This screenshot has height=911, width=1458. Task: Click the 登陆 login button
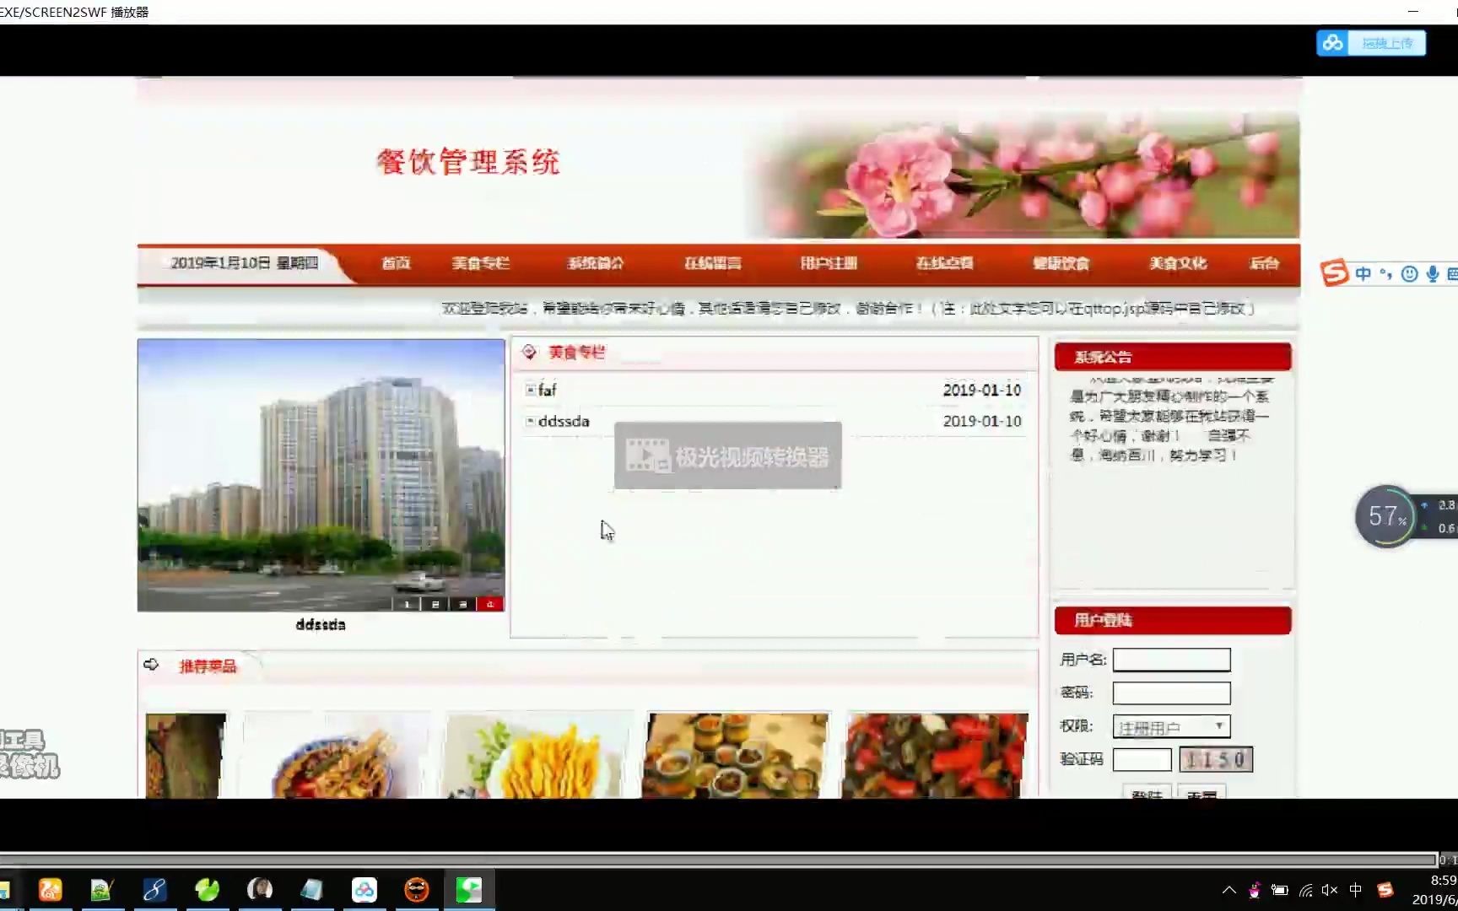[x=1146, y=794]
